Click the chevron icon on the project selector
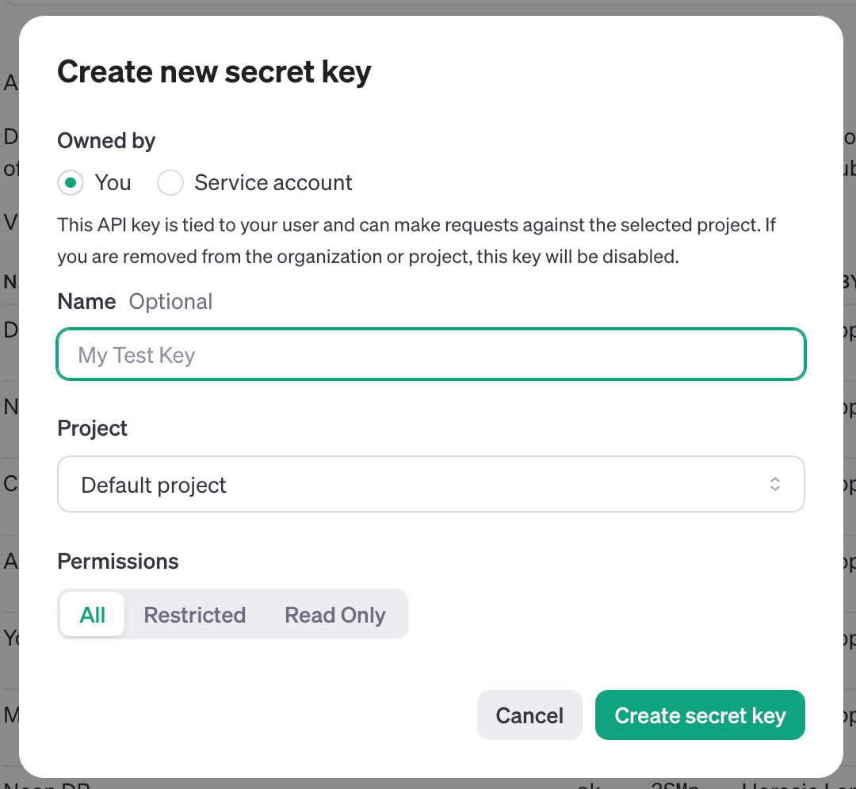The image size is (856, 789). pos(775,484)
